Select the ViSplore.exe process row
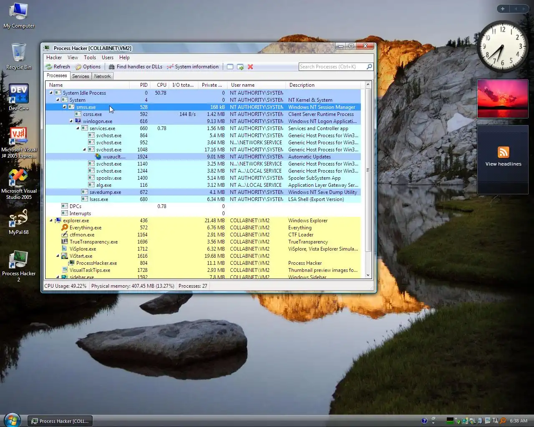534x427 pixels. pyautogui.click(x=203, y=249)
